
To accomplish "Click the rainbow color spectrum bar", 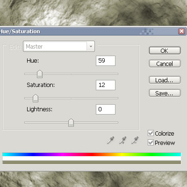I will (92, 154).
